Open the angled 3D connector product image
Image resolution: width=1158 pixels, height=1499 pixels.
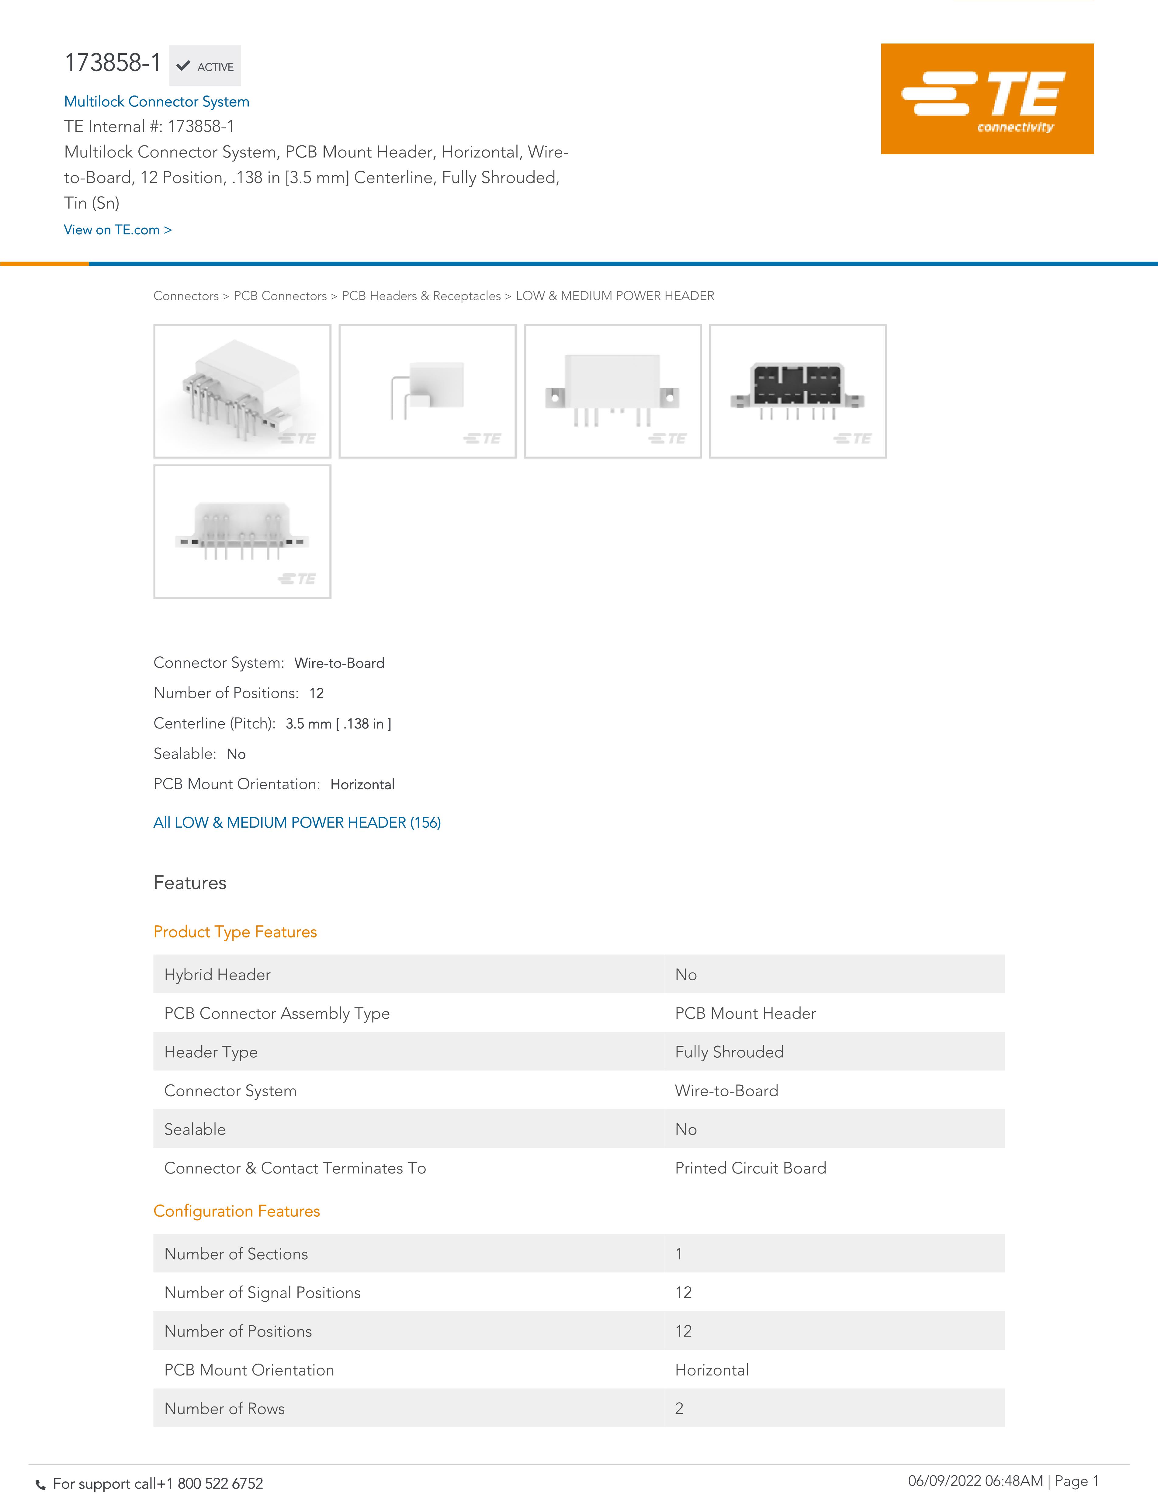[242, 391]
